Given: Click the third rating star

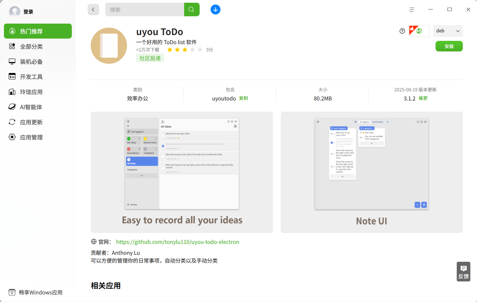Looking at the screenshot, I should point(185,50).
